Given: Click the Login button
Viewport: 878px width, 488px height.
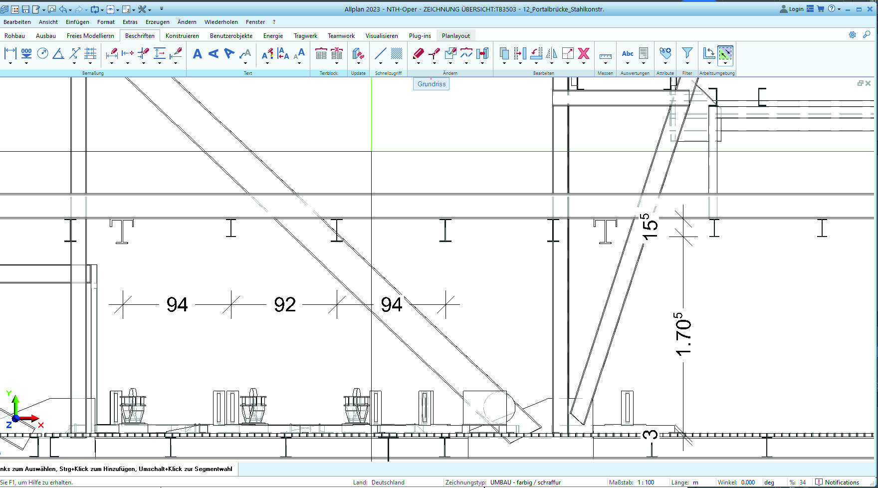Looking at the screenshot, I should tap(792, 9).
